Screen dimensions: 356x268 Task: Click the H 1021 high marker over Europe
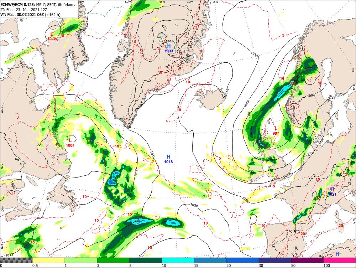[332, 192]
